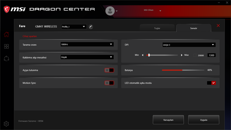Screen dimensions: 231x130
Task: Minimize the Dragon Center window
Action: tap(219, 3)
